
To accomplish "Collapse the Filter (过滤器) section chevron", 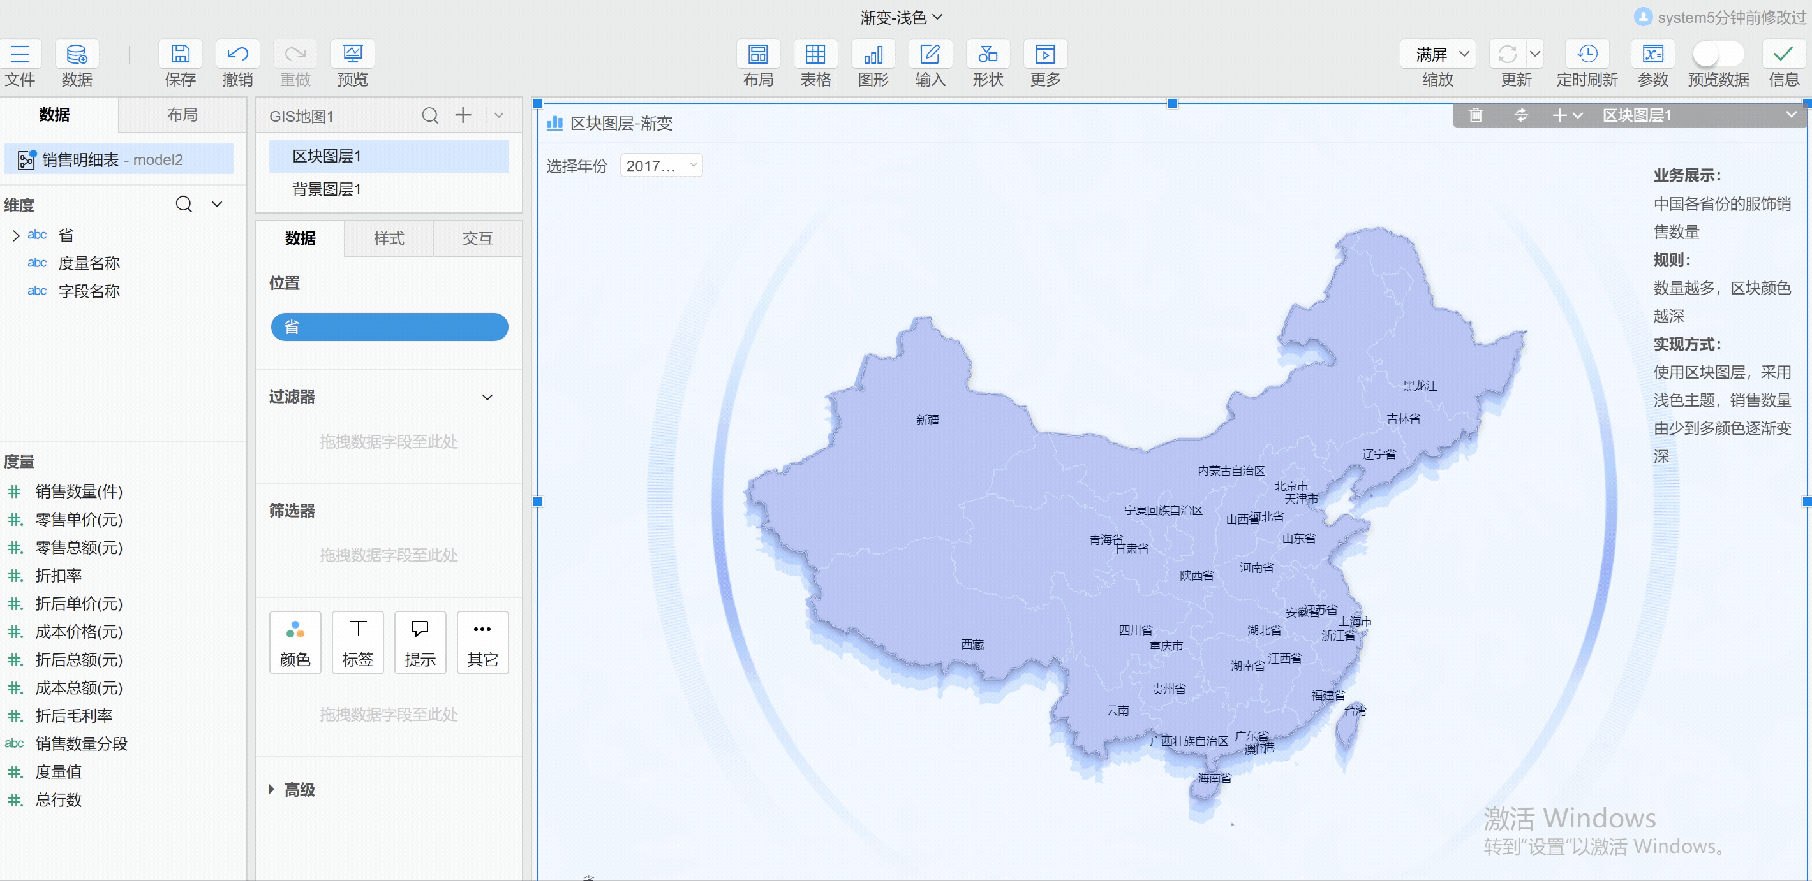I will (x=487, y=397).
